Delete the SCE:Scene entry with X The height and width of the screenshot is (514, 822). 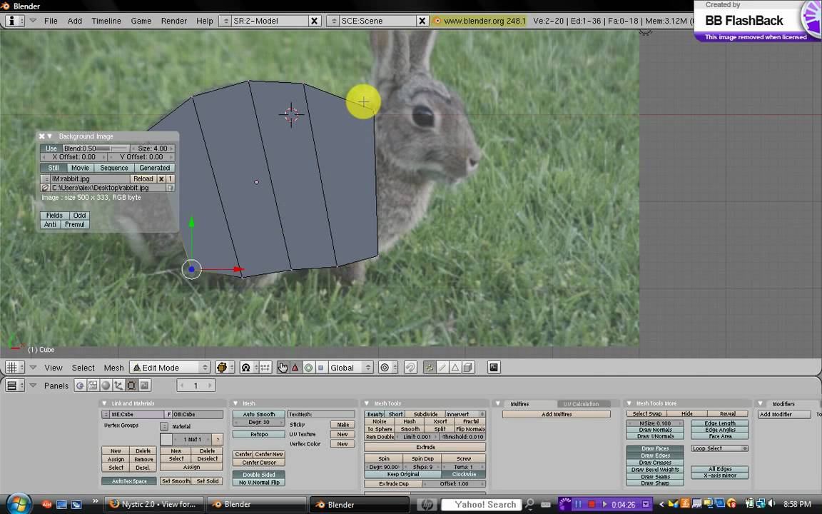pos(422,21)
